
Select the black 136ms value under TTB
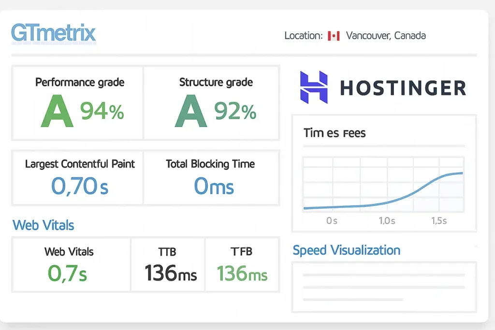point(171,273)
